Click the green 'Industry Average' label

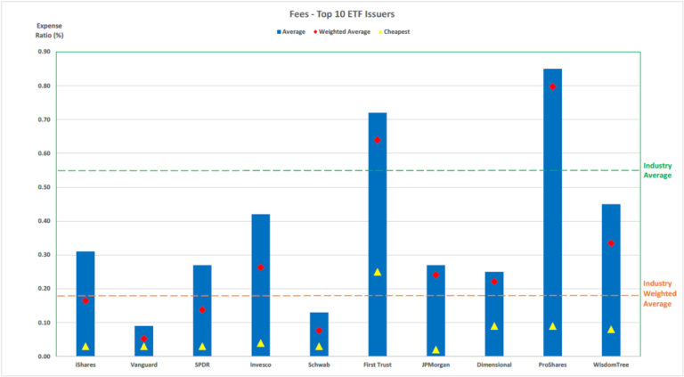tap(658, 170)
